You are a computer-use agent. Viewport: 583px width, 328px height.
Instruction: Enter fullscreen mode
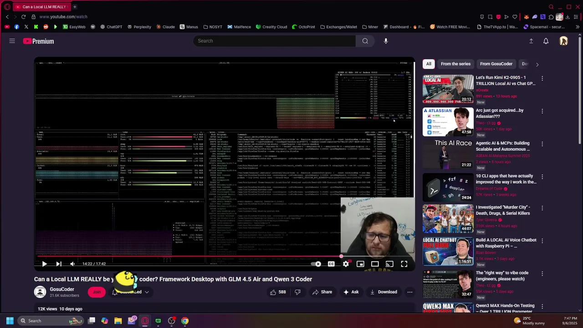pyautogui.click(x=404, y=264)
